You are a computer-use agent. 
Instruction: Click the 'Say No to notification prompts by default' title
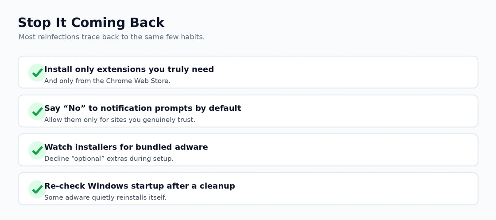[x=143, y=108]
